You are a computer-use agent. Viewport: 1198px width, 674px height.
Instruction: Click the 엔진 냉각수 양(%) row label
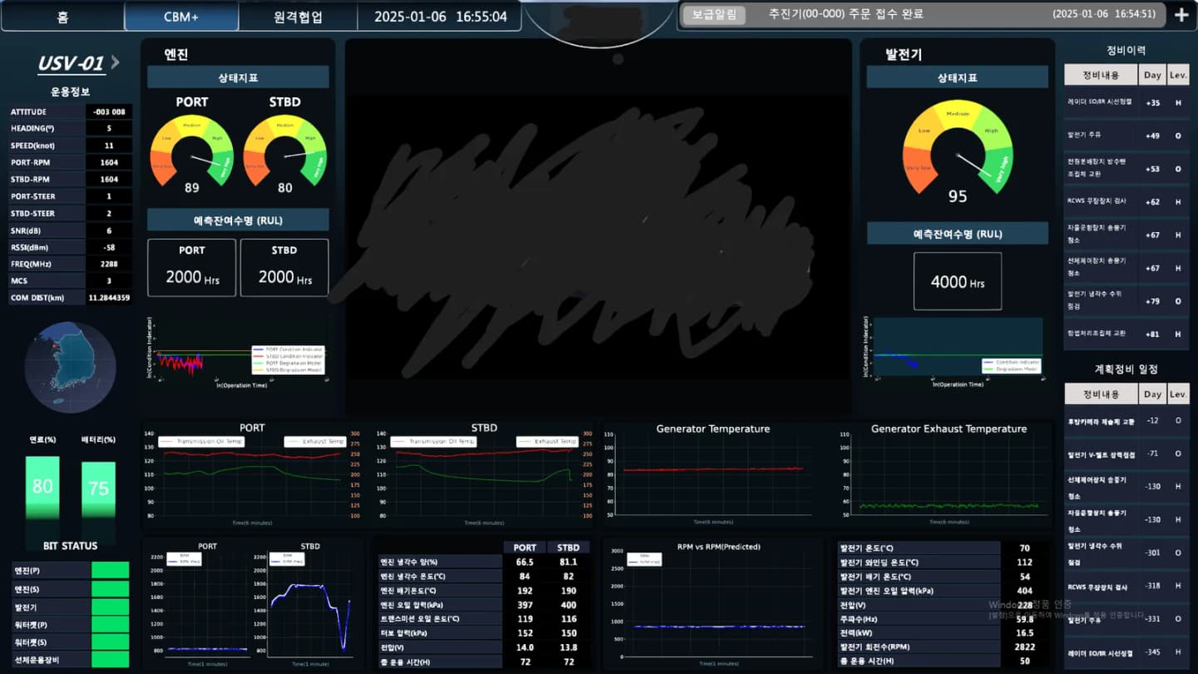click(439, 562)
